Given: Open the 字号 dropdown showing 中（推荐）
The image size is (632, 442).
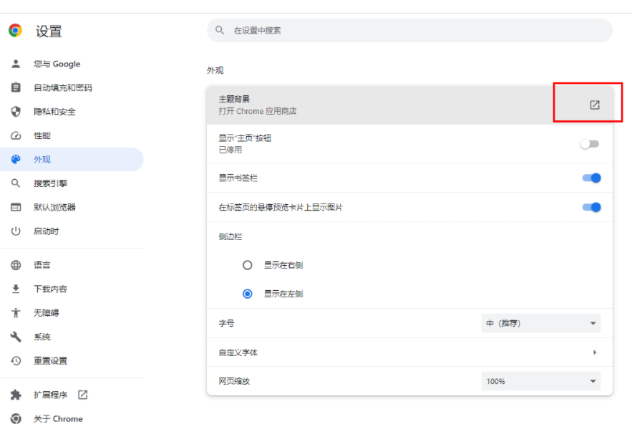Looking at the screenshot, I should (540, 324).
